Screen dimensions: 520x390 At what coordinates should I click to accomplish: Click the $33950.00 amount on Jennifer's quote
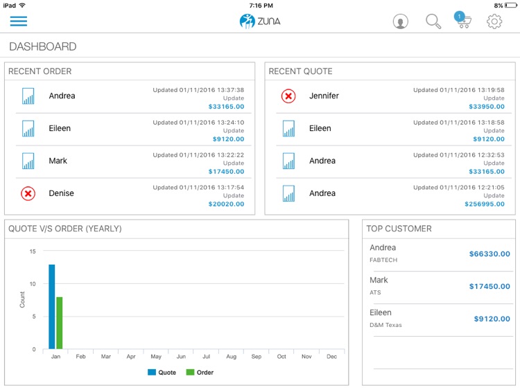click(x=487, y=107)
